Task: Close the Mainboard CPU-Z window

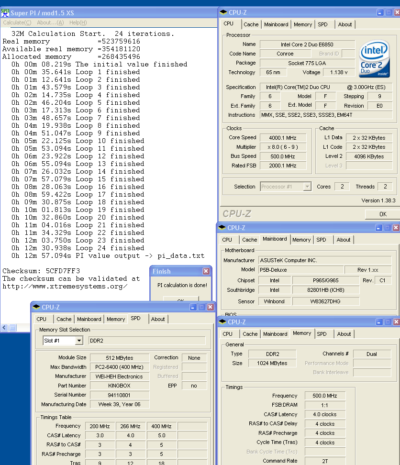Action: pyautogui.click(x=396, y=228)
